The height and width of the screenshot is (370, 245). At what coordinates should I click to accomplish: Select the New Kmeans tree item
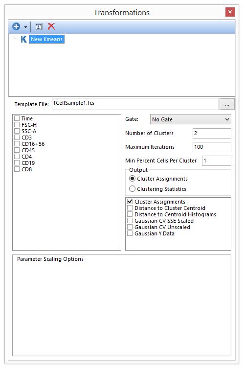point(46,39)
